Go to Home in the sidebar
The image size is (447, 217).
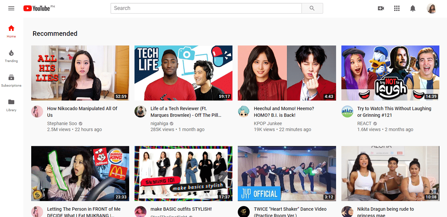(x=11, y=31)
